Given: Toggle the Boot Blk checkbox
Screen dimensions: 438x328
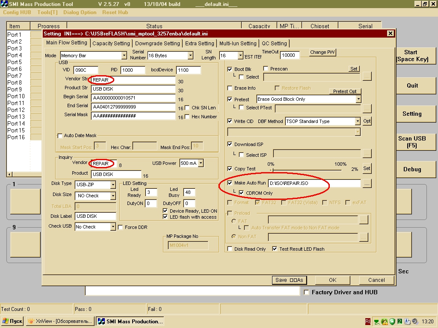Looking at the screenshot, I should [230, 69].
